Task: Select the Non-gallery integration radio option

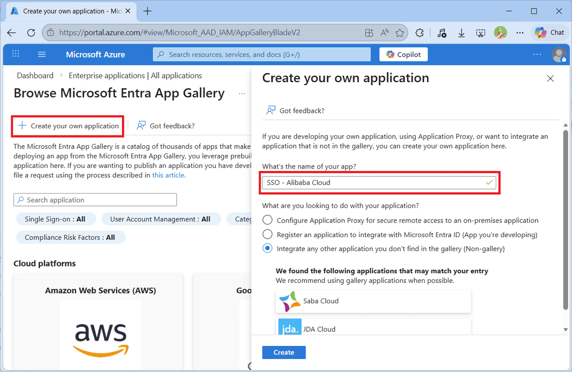Action: point(268,248)
